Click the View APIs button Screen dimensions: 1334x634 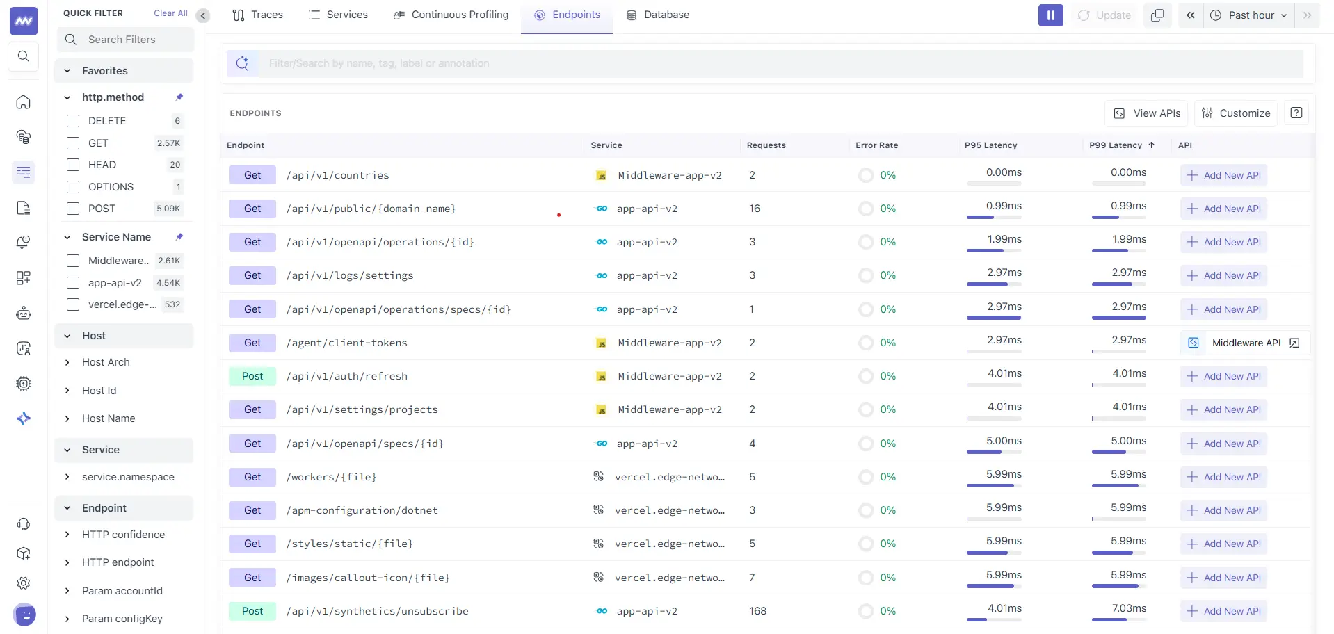[1146, 113]
